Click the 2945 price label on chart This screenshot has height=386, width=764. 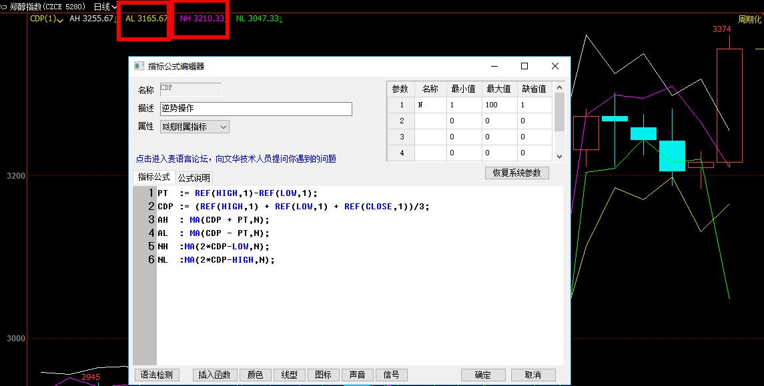pyautogui.click(x=91, y=377)
